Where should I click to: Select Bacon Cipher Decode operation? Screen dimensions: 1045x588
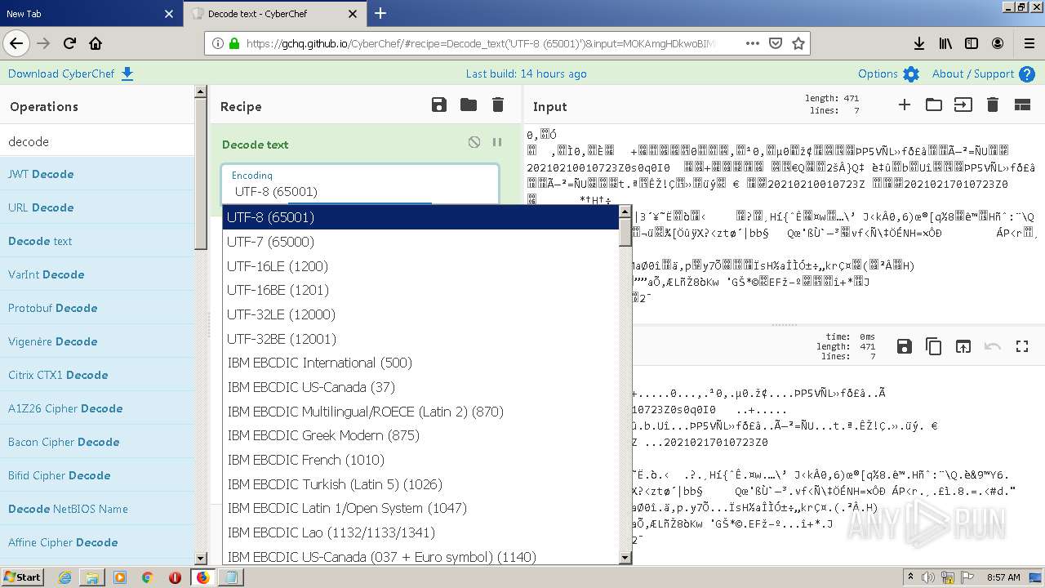point(97,442)
